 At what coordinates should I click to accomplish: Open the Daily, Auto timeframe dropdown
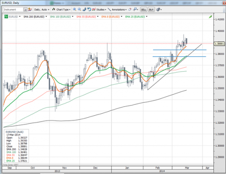[42, 10]
